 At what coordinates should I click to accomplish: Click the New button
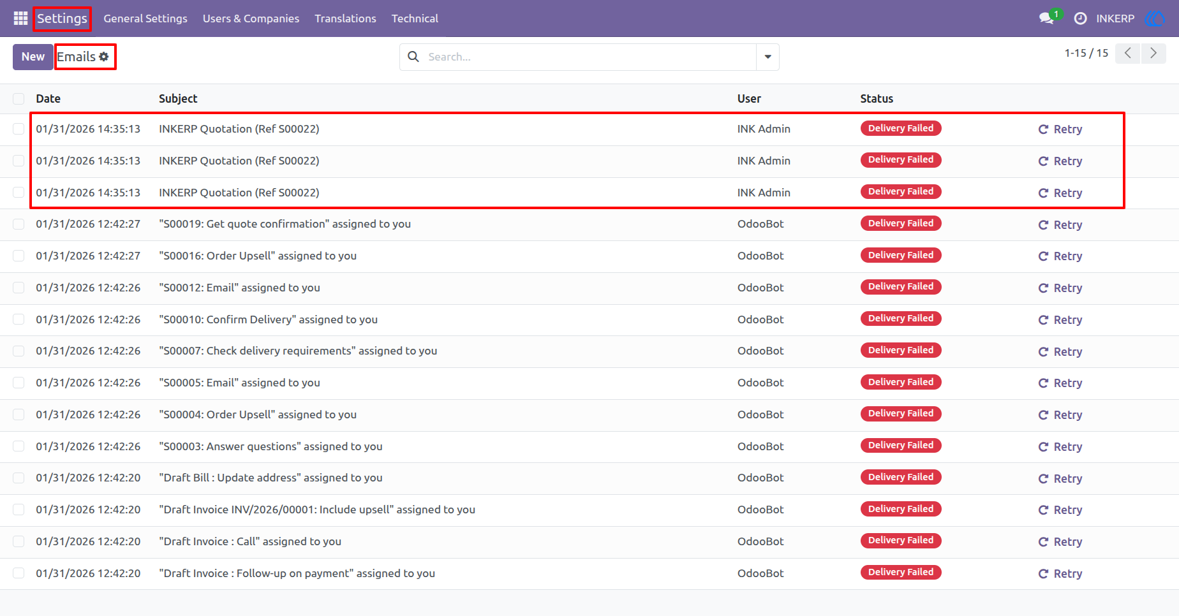coord(33,57)
